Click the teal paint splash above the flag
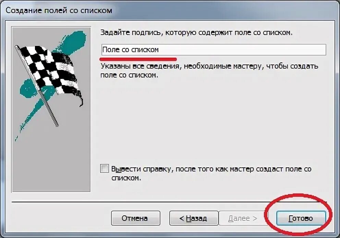 coord(72,42)
